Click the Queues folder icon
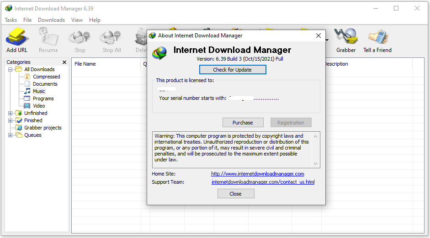The height and width of the screenshot is (238, 430). click(19, 135)
